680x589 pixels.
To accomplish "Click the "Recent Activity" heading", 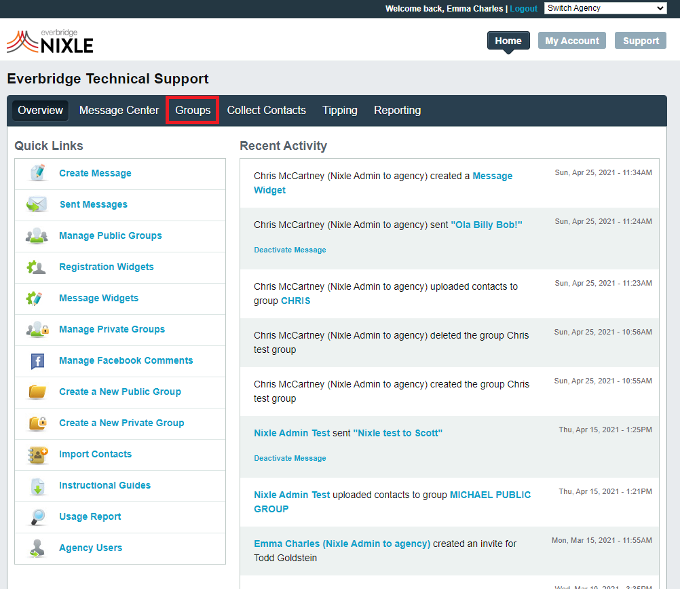I will (x=283, y=146).
